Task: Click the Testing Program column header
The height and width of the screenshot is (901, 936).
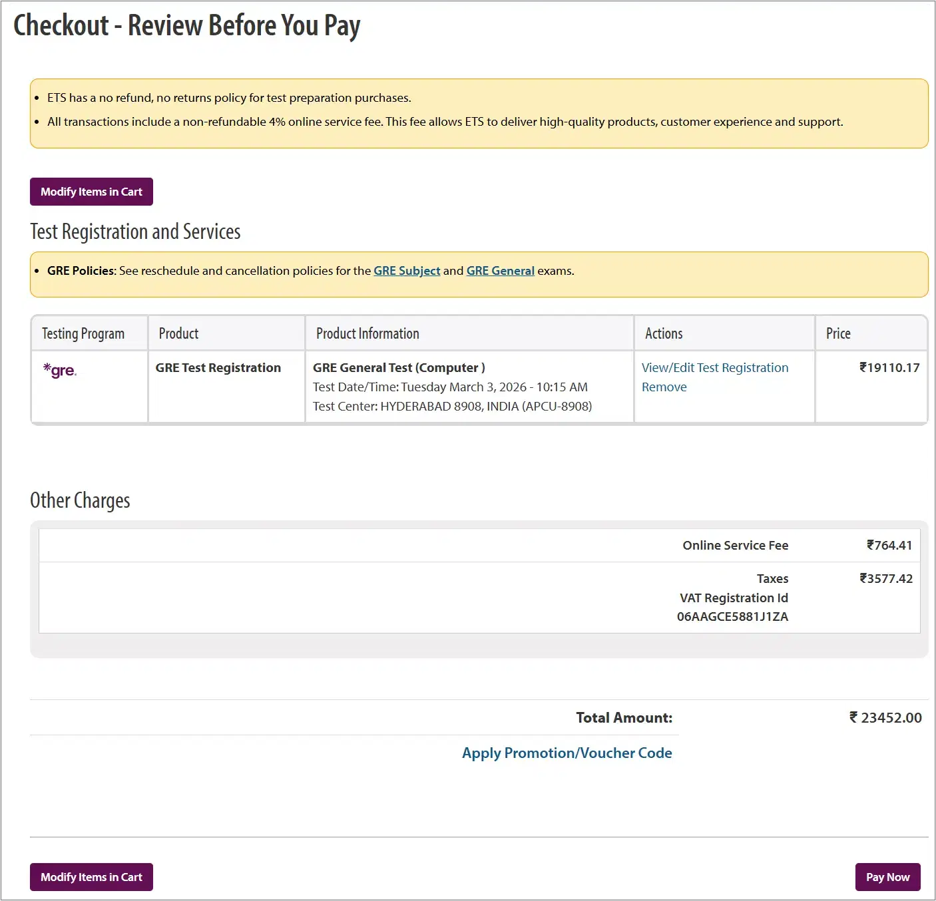Action: coord(83,333)
